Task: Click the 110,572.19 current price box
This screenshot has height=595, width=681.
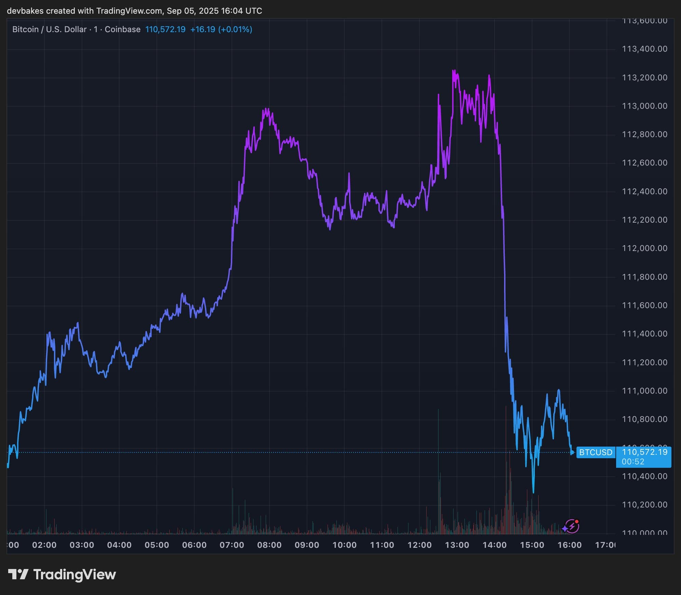Action: point(644,452)
